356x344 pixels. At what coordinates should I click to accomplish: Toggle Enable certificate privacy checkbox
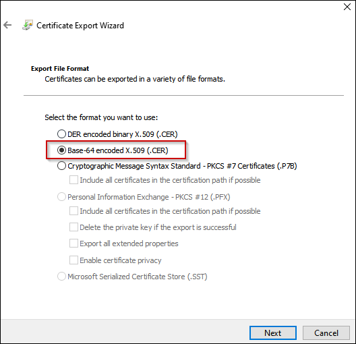tap(73, 260)
